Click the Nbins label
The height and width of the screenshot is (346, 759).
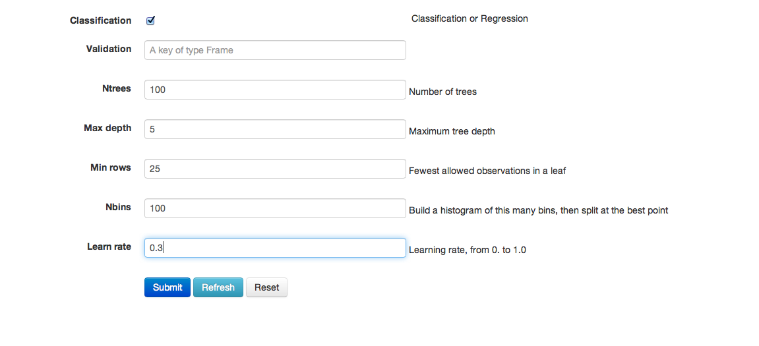[119, 207]
